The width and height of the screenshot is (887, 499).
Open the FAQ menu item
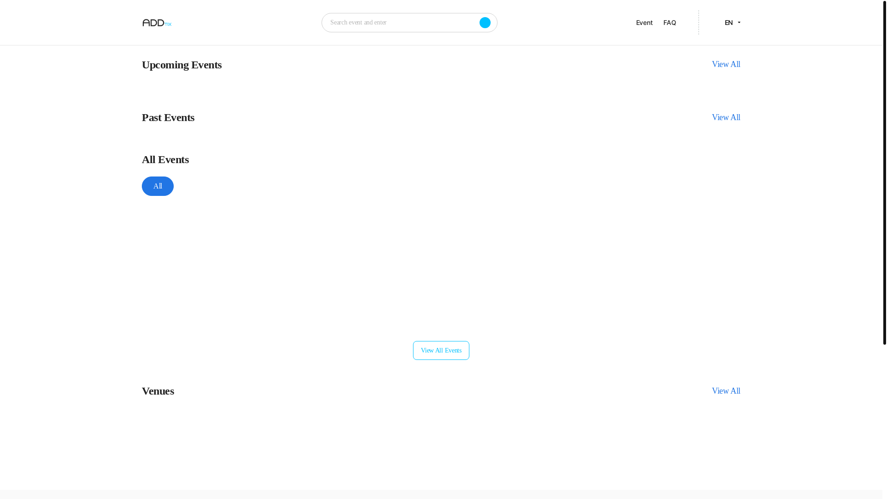[669, 23]
